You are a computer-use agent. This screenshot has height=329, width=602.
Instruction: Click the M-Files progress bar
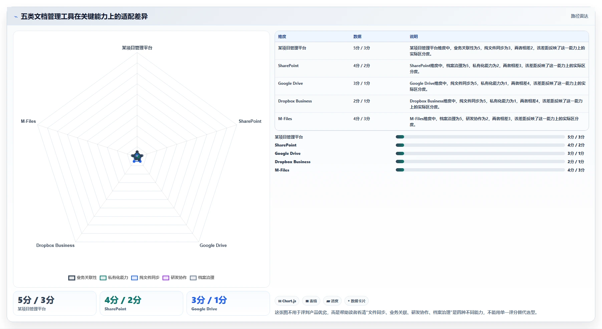[x=480, y=170]
